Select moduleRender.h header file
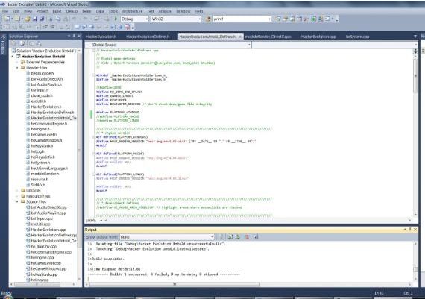This screenshot has width=425, height=299. 45,174
